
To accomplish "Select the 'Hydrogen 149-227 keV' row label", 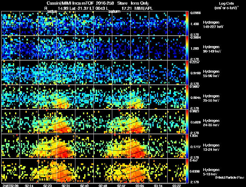I will [x=213, y=25].
